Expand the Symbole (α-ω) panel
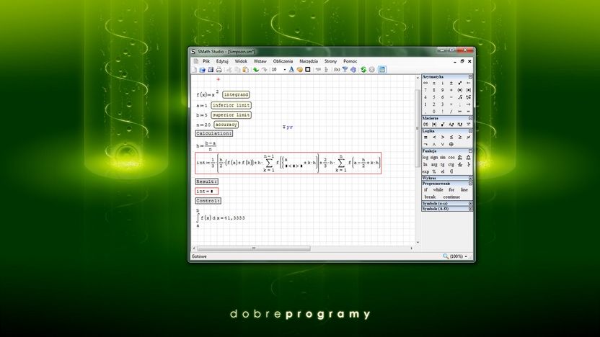This screenshot has width=600, height=337. [470, 203]
